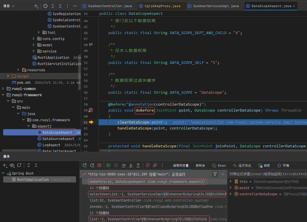The image size is (307, 222).
Task: Toggle the services view eye icon
Action: point(12,165)
